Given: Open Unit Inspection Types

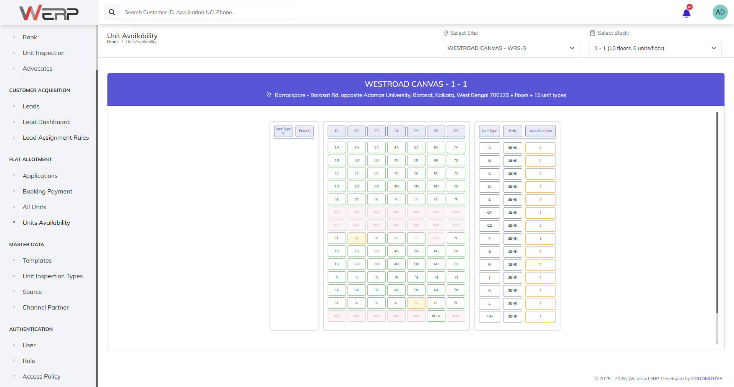Looking at the screenshot, I should pyautogui.click(x=53, y=276).
